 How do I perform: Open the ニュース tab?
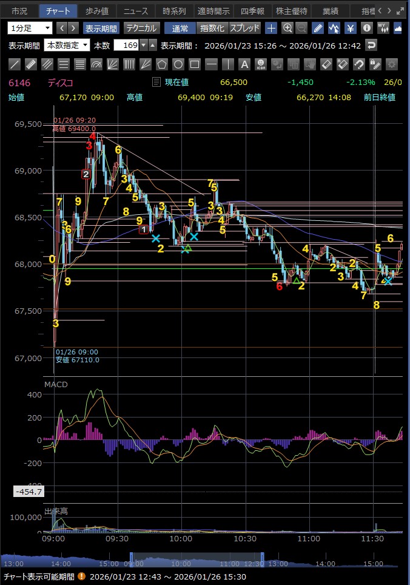click(x=135, y=11)
